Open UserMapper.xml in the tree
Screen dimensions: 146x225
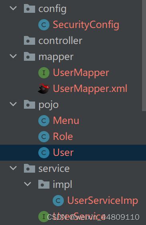[x=90, y=89]
